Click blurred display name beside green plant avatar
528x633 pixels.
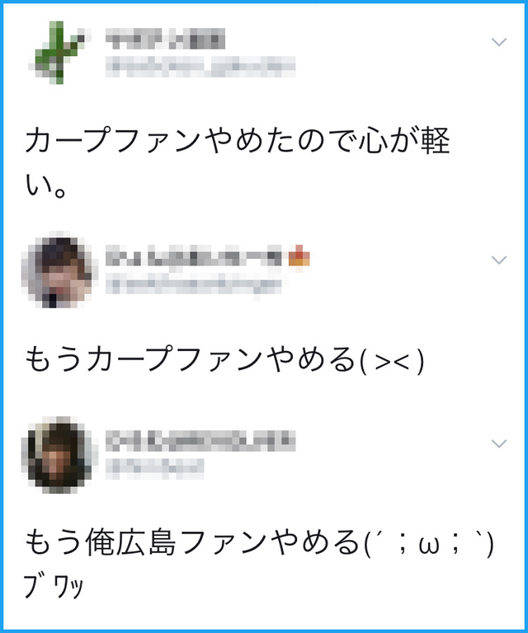click(x=165, y=39)
